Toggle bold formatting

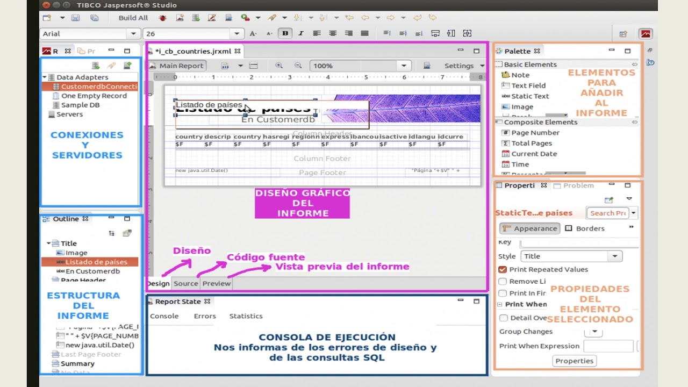[x=285, y=33]
